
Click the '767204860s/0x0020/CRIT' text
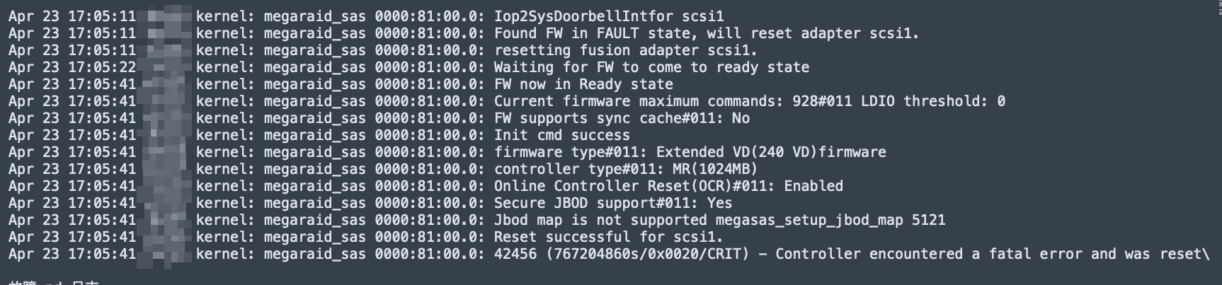647,254
